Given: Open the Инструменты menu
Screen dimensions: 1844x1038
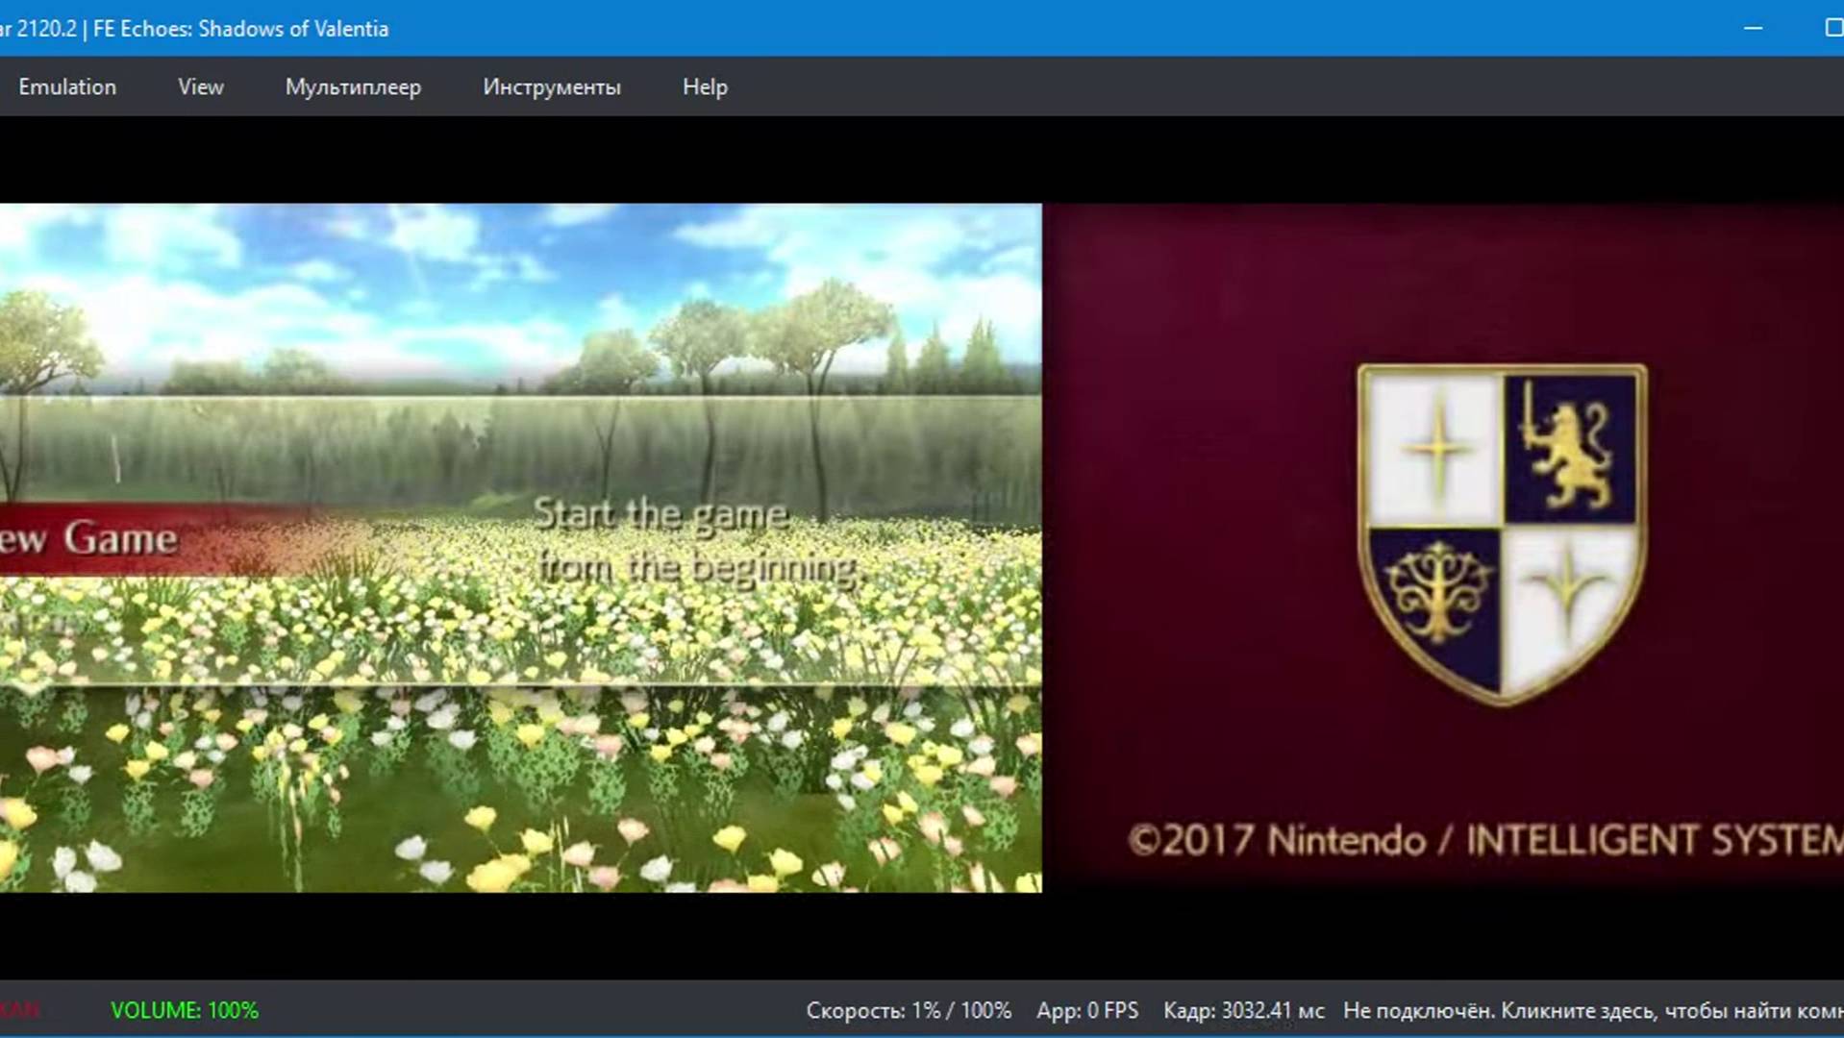Looking at the screenshot, I should (552, 86).
